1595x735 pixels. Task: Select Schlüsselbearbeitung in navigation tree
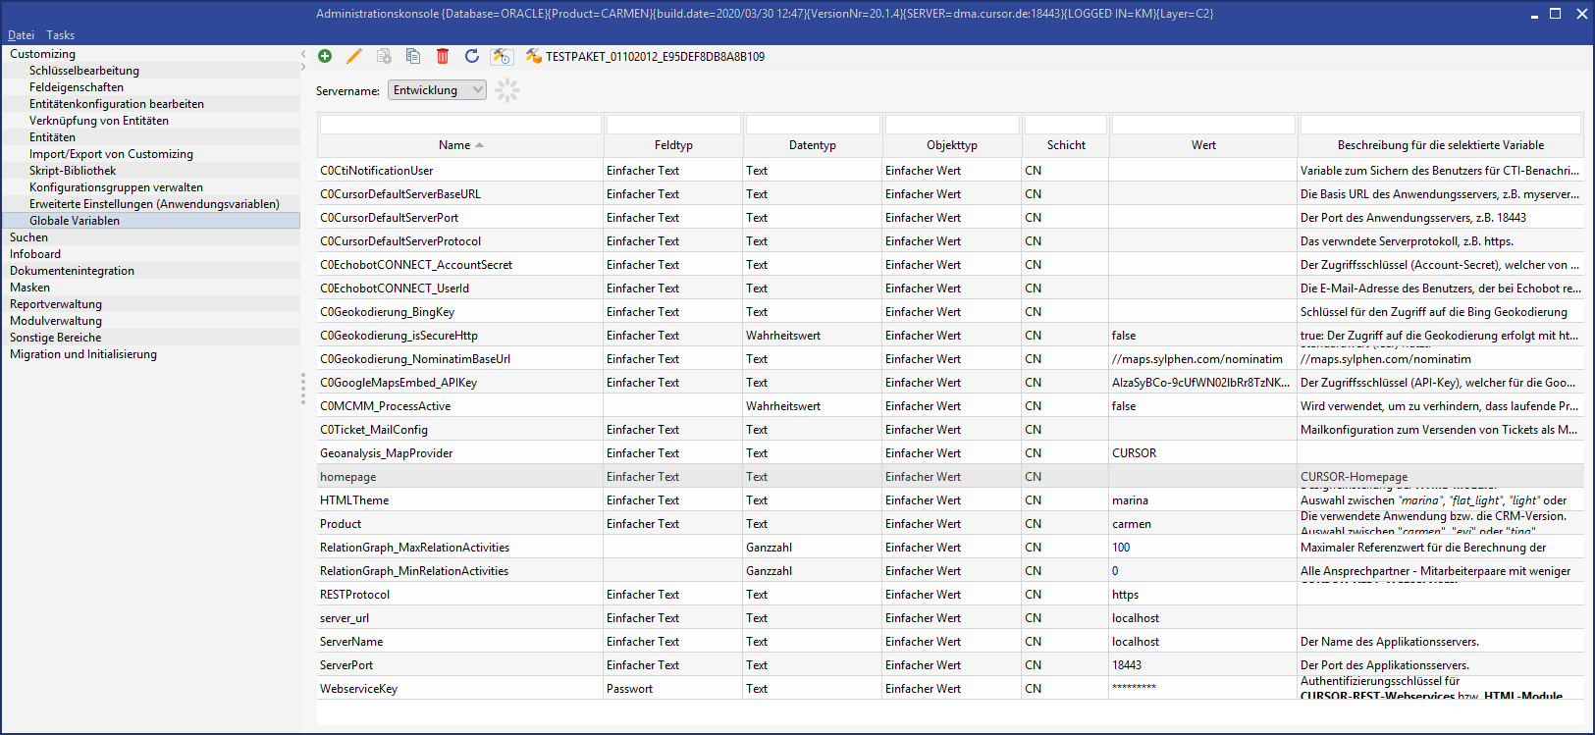[x=84, y=71]
